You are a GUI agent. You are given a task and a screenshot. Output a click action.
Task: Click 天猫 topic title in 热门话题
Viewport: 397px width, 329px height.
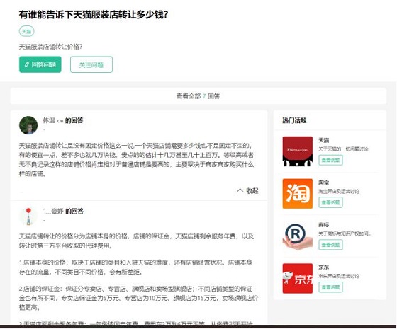[x=324, y=140]
